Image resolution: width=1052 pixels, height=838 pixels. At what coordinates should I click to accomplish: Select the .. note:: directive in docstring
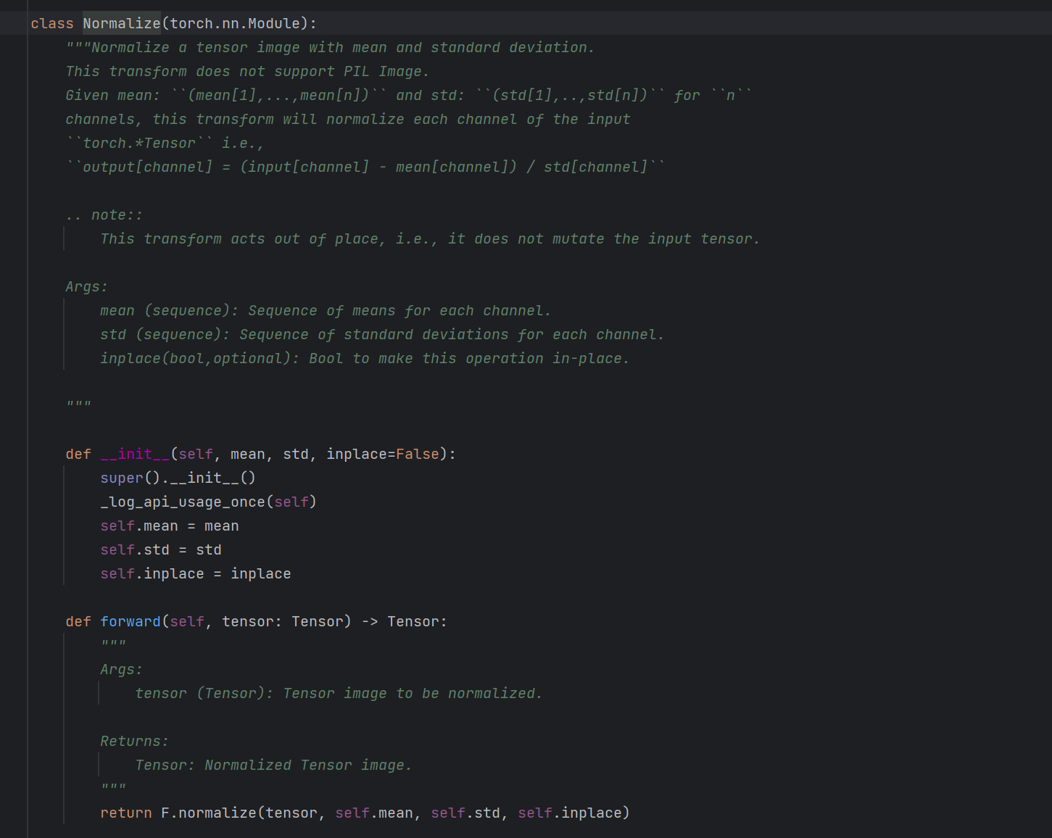[104, 214]
